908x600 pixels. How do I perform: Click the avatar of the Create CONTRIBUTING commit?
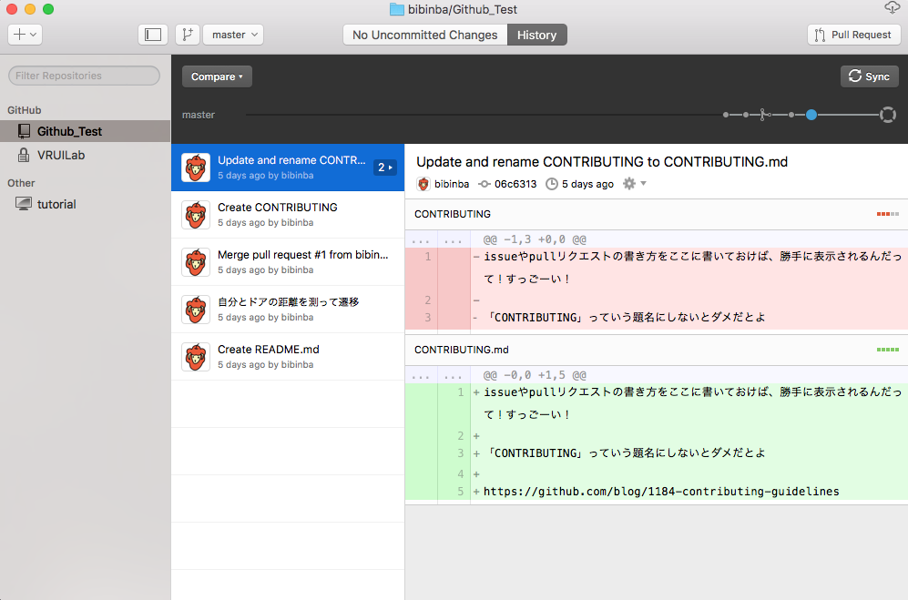click(196, 215)
